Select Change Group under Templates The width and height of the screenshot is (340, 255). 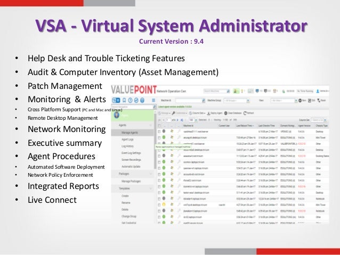[x=129, y=216]
